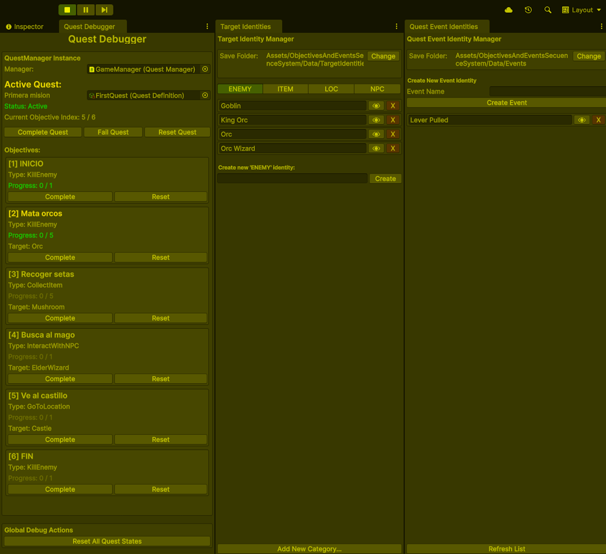Remove the Orc Wizard identity with X
606x554 pixels.
tap(393, 148)
